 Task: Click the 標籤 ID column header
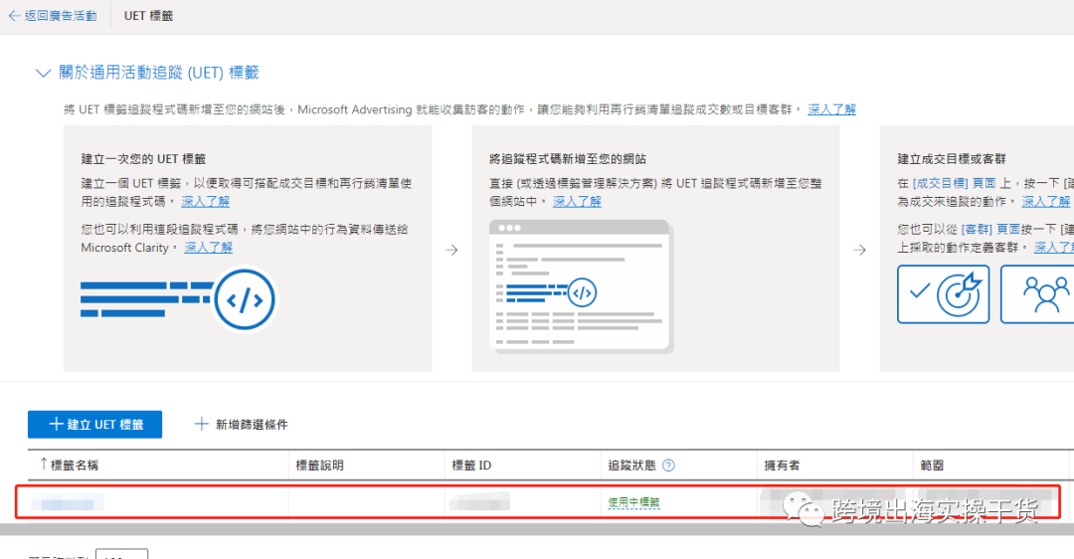(x=471, y=466)
